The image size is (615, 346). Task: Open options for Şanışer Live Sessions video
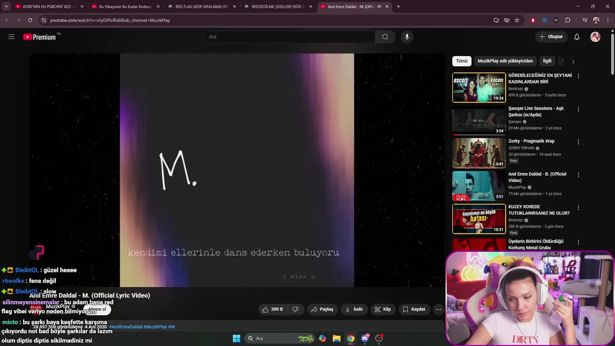578,109
